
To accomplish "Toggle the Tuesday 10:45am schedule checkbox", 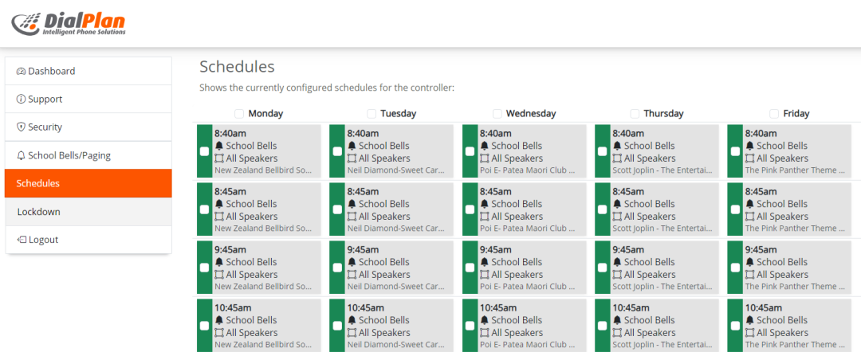I will pos(337,326).
